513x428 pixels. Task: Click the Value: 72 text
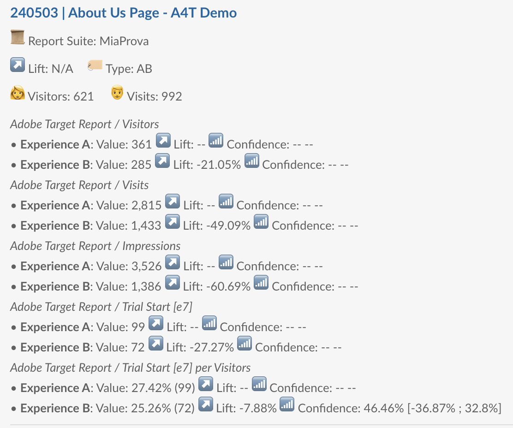(x=120, y=347)
